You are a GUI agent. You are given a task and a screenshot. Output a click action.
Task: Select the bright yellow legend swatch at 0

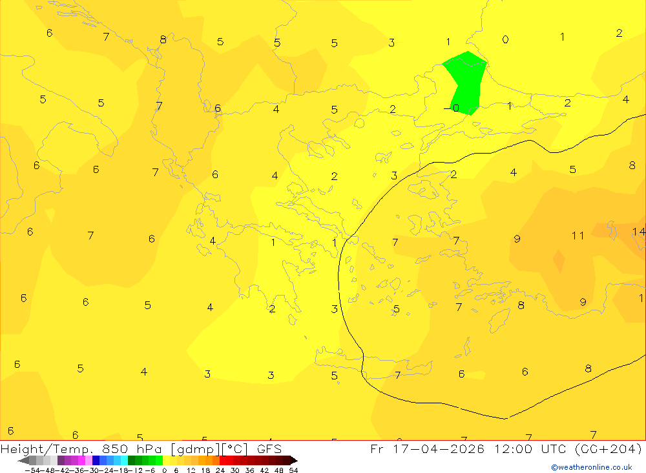[x=166, y=460]
